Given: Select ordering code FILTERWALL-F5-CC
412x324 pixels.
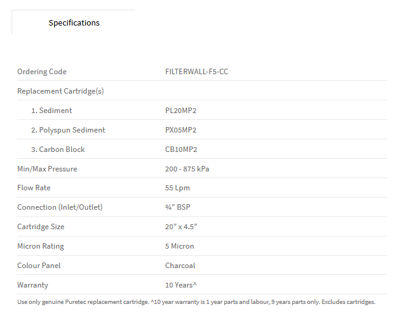Looking at the screenshot, I should [x=196, y=72].
